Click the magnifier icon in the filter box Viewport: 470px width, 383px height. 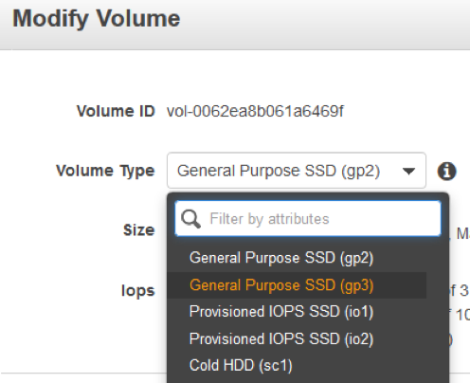click(x=190, y=219)
